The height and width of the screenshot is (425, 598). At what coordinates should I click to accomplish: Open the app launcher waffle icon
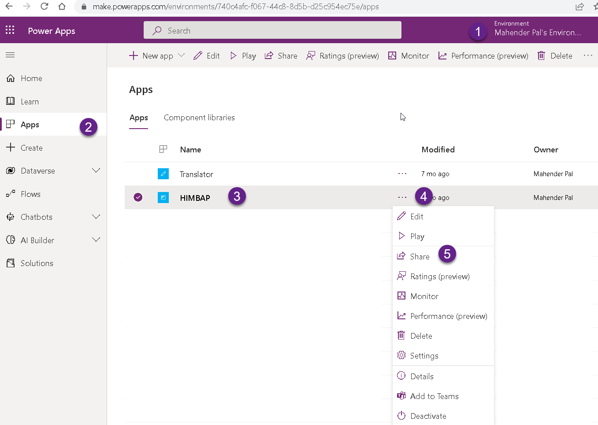click(x=10, y=30)
